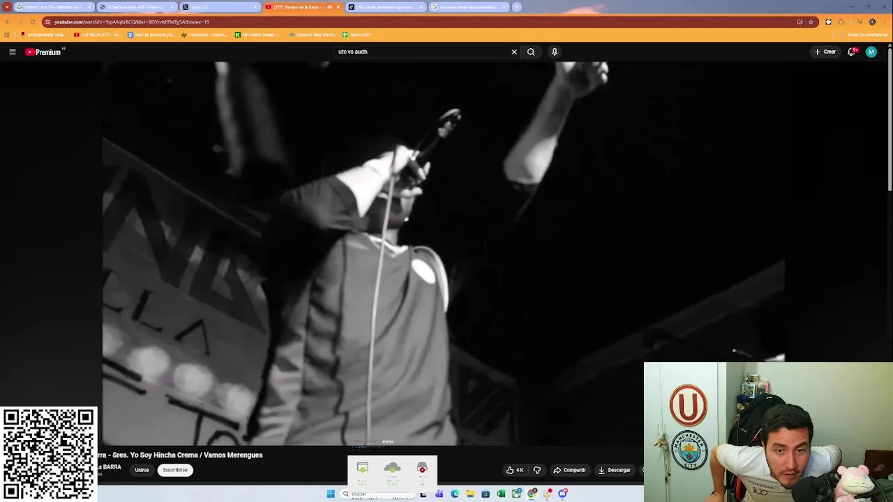Open the YouTube account avatar menu
This screenshot has height=502, width=893.
tap(871, 52)
